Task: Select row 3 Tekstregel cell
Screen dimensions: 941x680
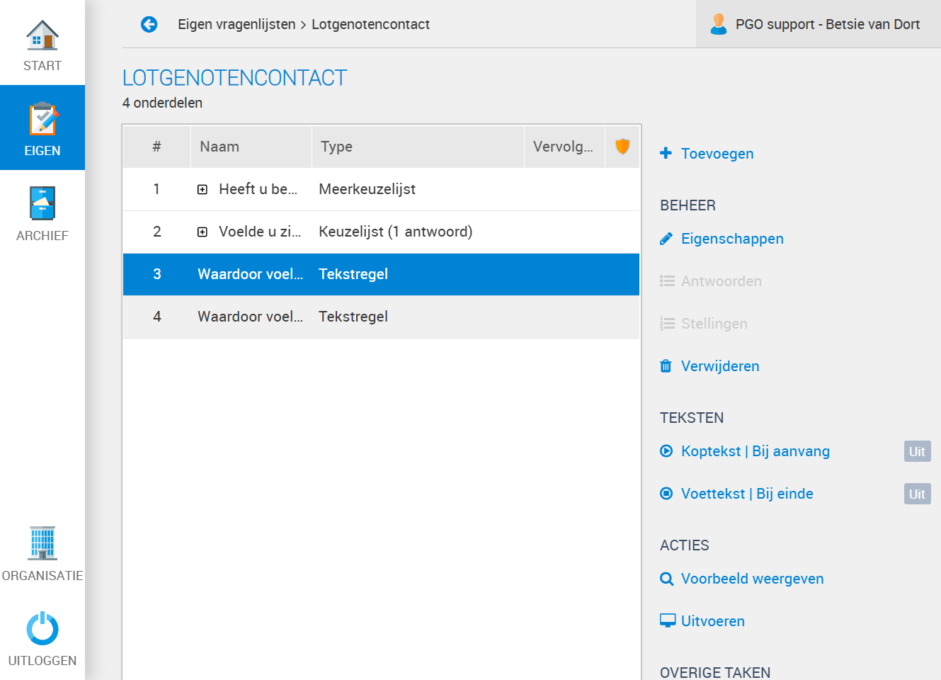Action: [x=353, y=274]
